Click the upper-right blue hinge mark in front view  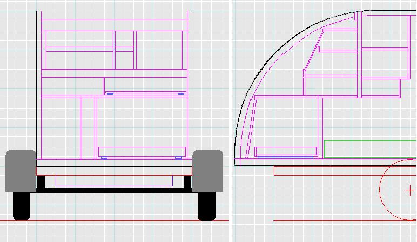click(x=181, y=94)
